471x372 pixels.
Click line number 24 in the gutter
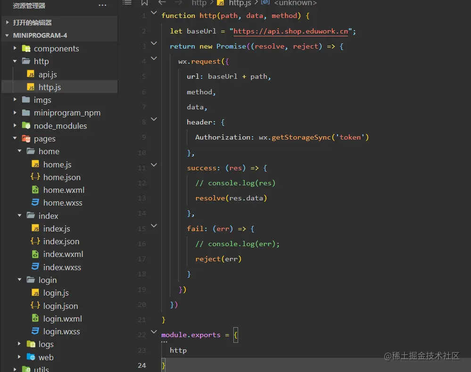(142, 365)
